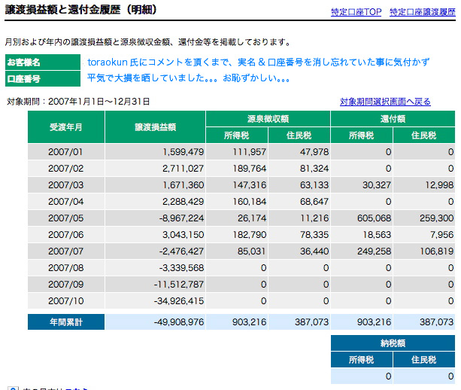Select the 2007/01 row date cell
This screenshot has height=390, width=461.
tap(65, 151)
